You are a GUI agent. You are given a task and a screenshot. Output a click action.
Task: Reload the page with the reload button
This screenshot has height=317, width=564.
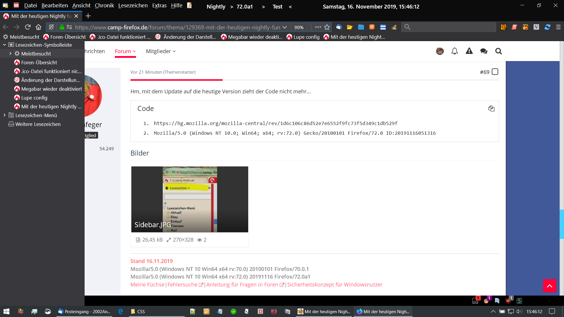coord(28,27)
